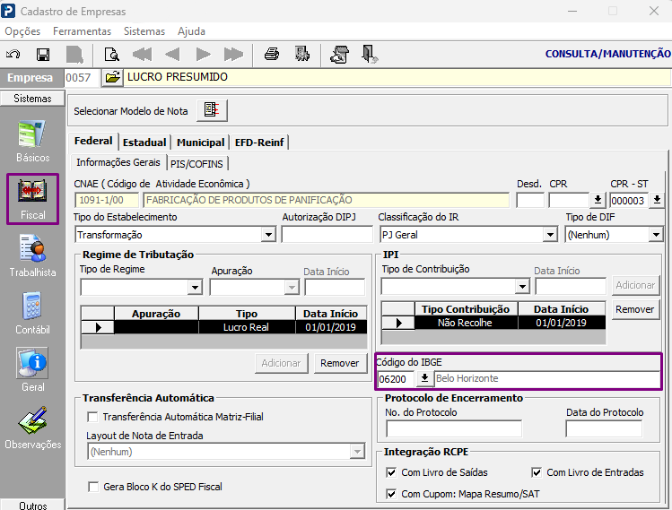Click the Outros sidebar header button
672x510 pixels.
(x=32, y=505)
